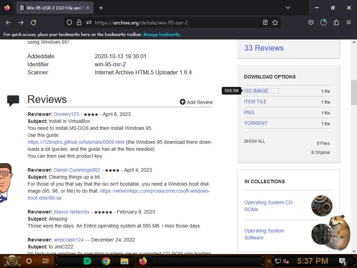Screen dimensions: 357x268
Task: Open Firefox account icon
Action: point(324,23)
